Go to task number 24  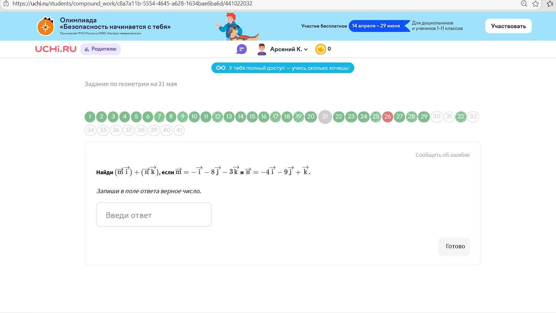(364, 117)
